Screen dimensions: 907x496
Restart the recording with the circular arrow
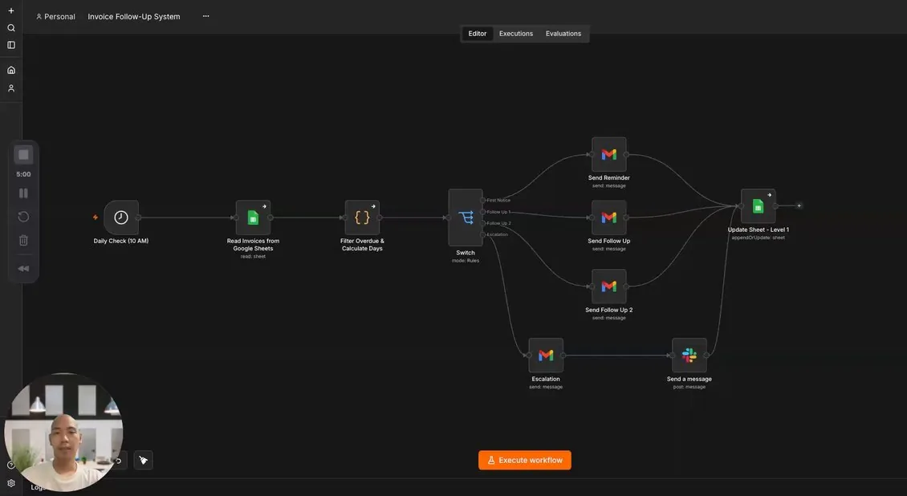pyautogui.click(x=24, y=217)
